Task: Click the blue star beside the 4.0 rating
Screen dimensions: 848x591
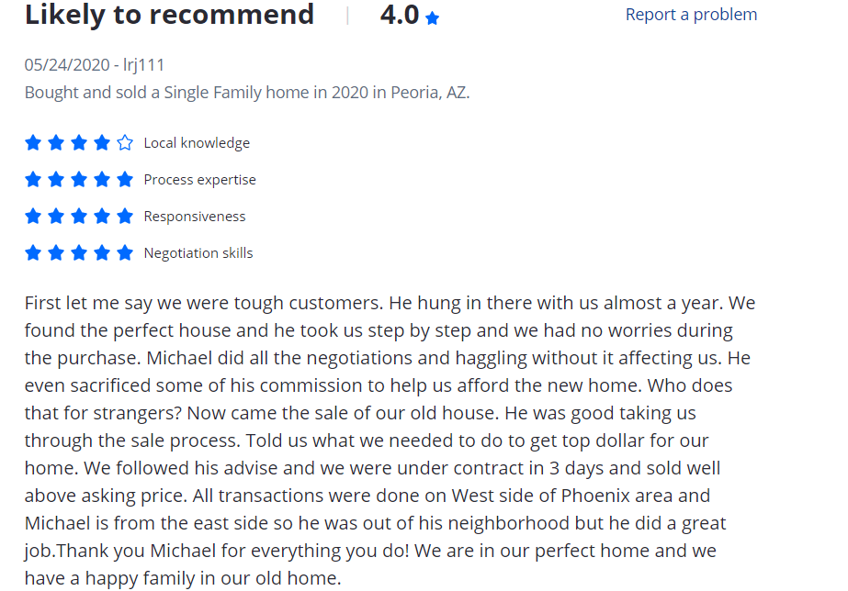Action: click(x=432, y=18)
